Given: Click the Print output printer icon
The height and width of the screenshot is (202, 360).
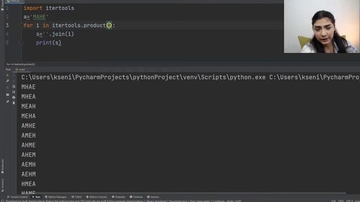Looking at the screenshot, I should click(x=13, y=97).
